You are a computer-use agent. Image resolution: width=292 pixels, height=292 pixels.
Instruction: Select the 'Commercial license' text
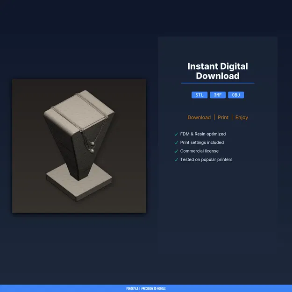pos(199,151)
